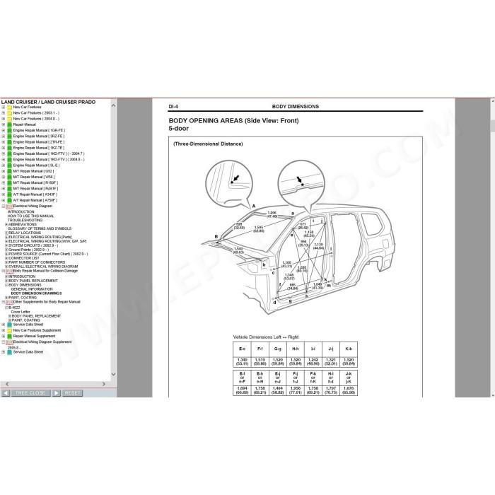Click the RESET button
The height and width of the screenshot is (495, 495).
[x=72, y=393]
